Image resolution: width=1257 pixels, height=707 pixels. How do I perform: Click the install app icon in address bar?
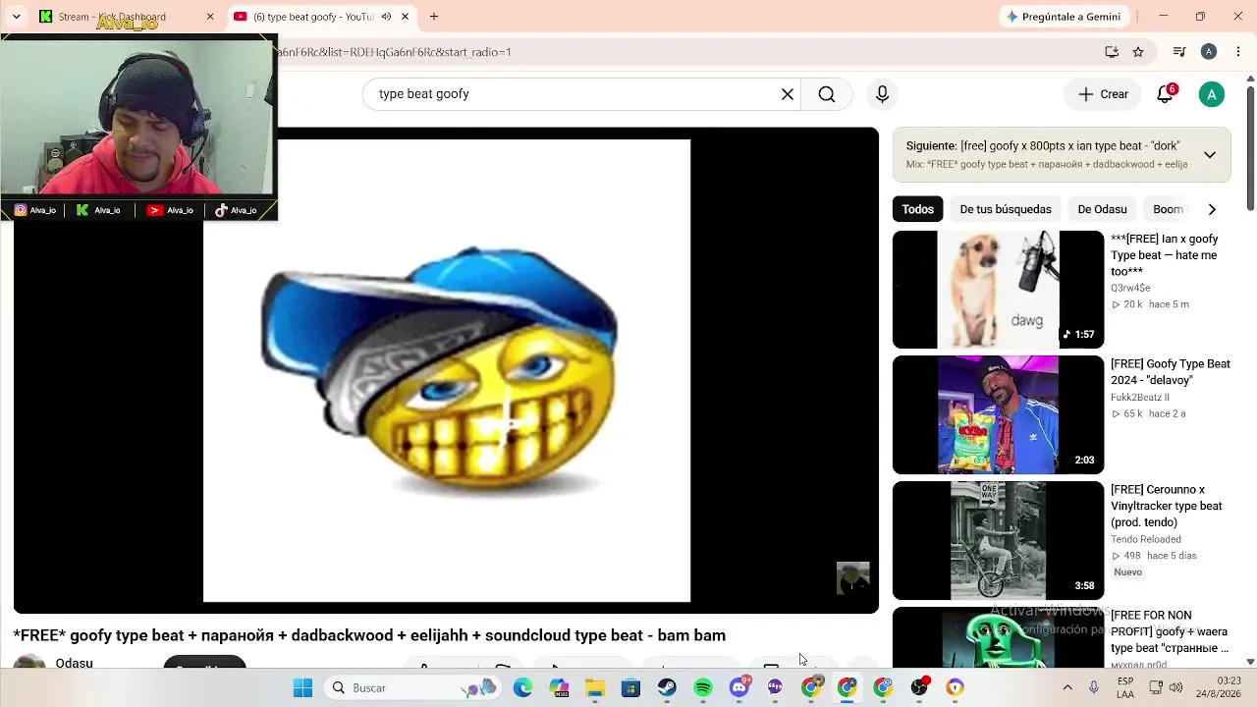pos(1112,52)
